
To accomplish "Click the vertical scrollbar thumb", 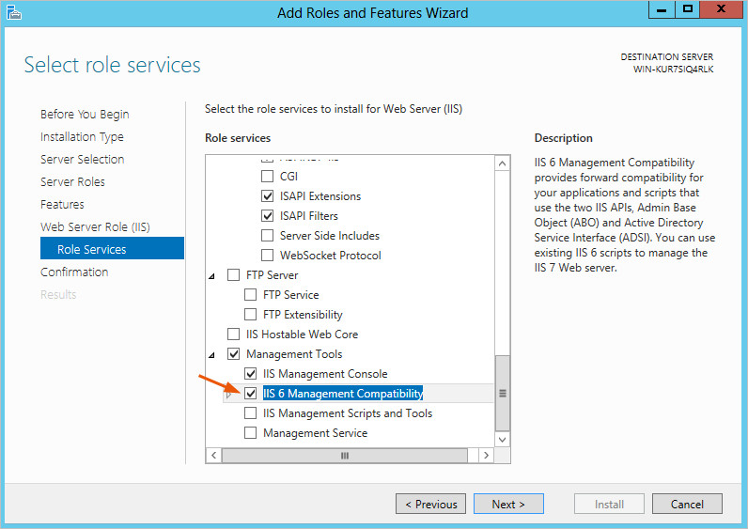I will (x=502, y=393).
